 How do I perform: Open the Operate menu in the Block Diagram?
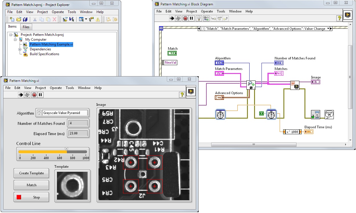(207, 11)
